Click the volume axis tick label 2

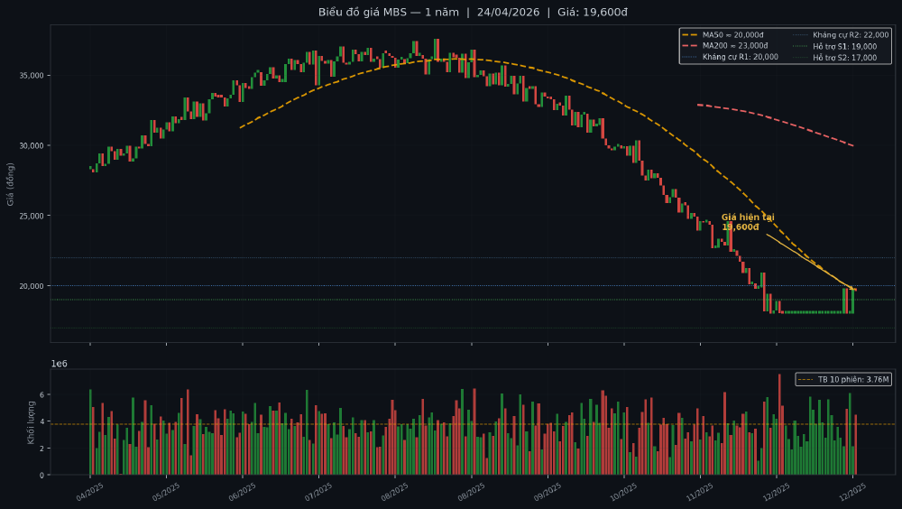[41, 449]
